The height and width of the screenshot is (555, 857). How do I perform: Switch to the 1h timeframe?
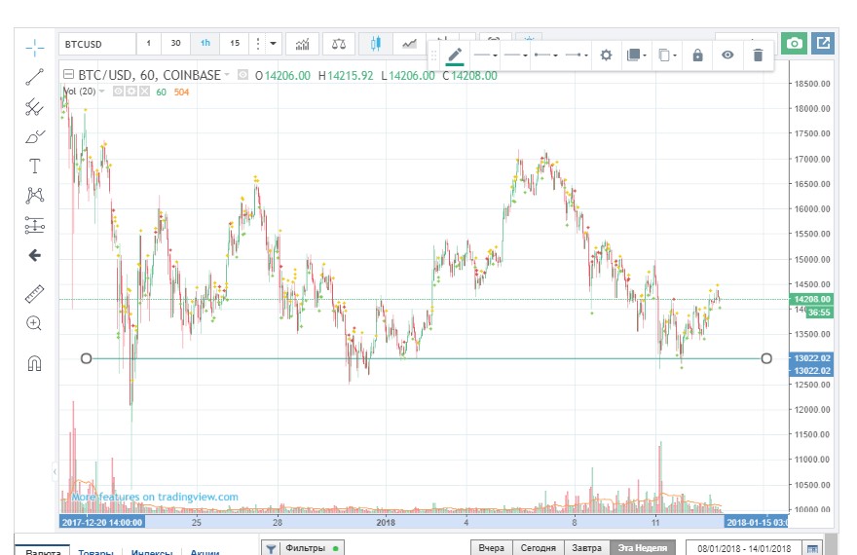[205, 44]
